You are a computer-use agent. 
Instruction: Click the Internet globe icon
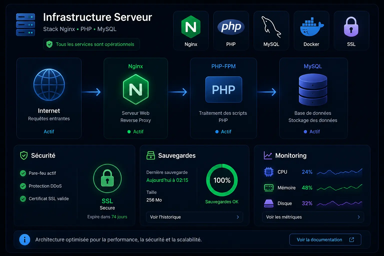pyautogui.click(x=49, y=85)
